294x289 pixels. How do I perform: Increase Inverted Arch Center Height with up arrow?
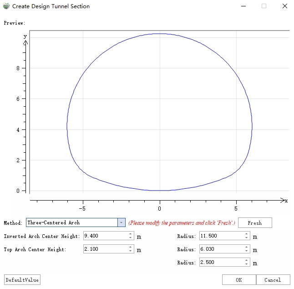131,234
